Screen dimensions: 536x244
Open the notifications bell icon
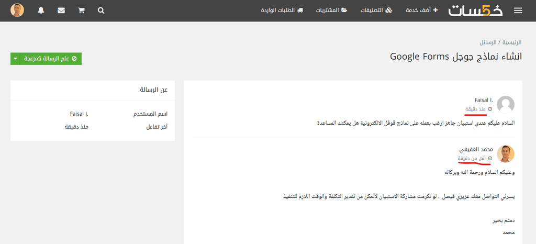[41, 10]
